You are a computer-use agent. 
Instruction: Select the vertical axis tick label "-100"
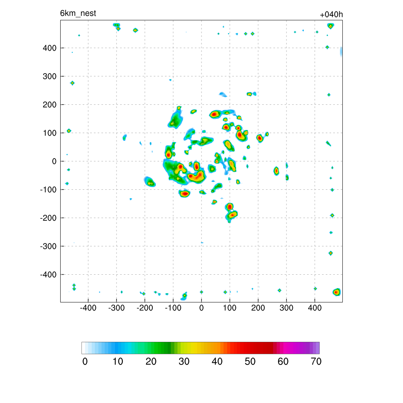48,190
